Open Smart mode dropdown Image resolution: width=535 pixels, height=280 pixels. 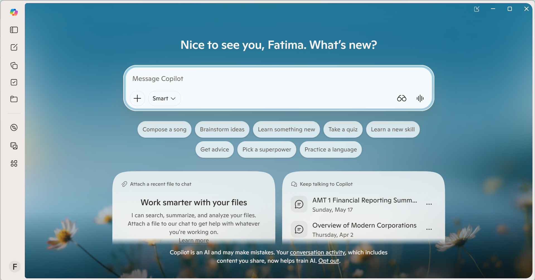pyautogui.click(x=164, y=98)
